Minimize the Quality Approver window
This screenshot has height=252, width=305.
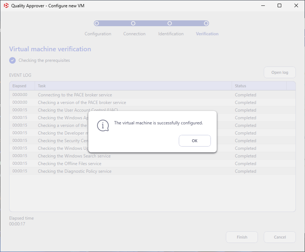tap(263, 5)
